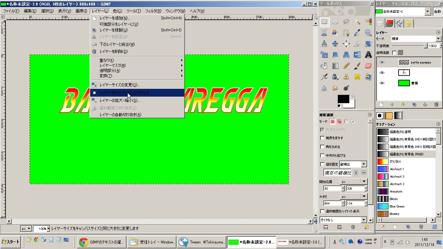The width and height of the screenshot is (443, 249).
Task: Choose the Free Select lasso tool
Action: point(346,22)
